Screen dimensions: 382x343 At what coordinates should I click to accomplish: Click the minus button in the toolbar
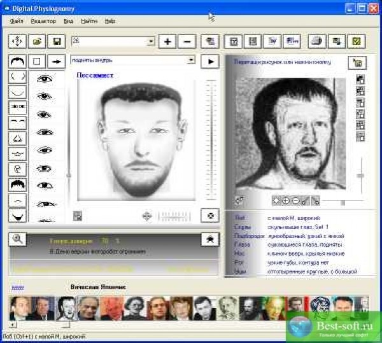[x=187, y=41]
